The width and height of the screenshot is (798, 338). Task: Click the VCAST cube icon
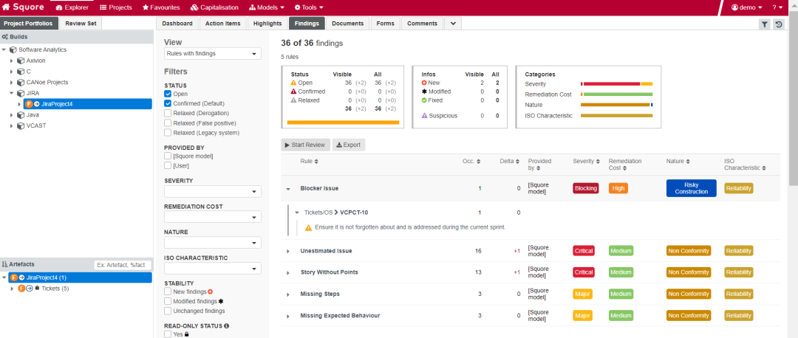21,125
